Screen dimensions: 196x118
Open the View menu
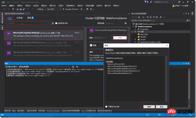click(20, 6)
